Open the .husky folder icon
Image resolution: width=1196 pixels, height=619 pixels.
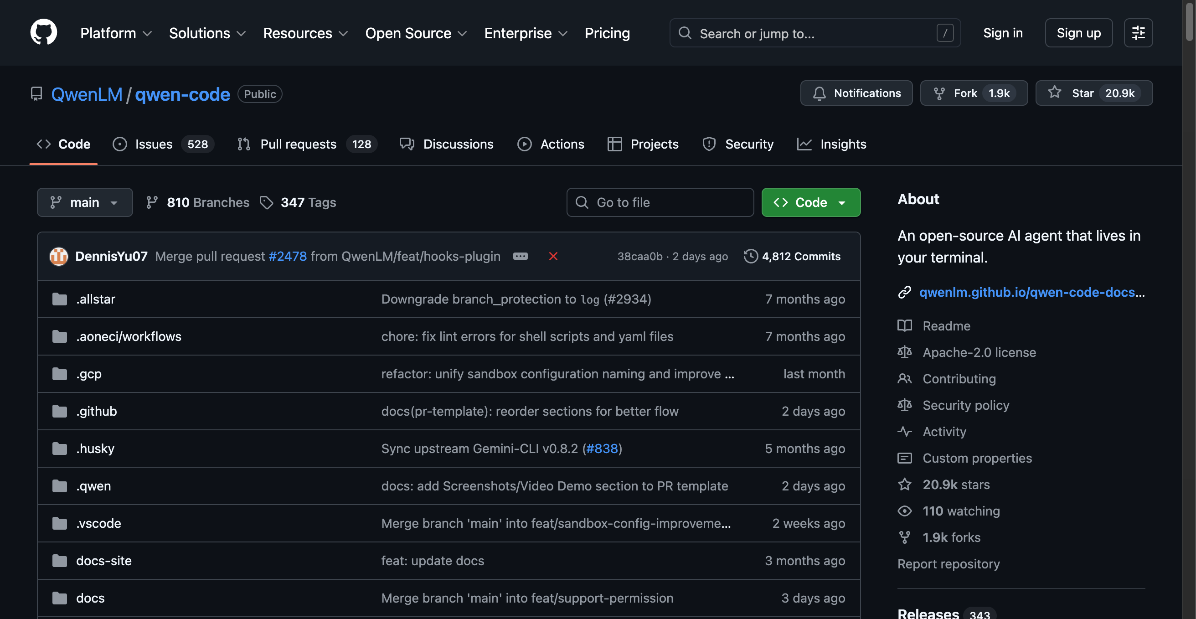pyautogui.click(x=59, y=449)
